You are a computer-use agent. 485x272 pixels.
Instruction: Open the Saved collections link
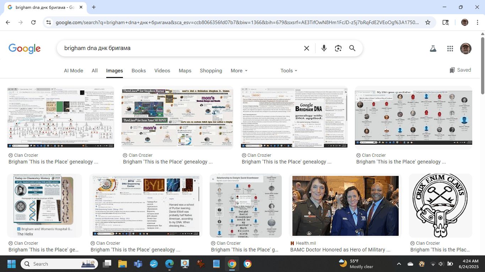click(x=460, y=70)
